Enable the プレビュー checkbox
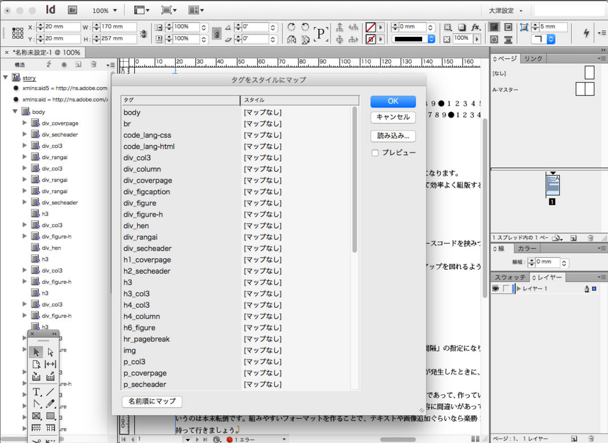This screenshot has height=443, width=608. point(375,153)
